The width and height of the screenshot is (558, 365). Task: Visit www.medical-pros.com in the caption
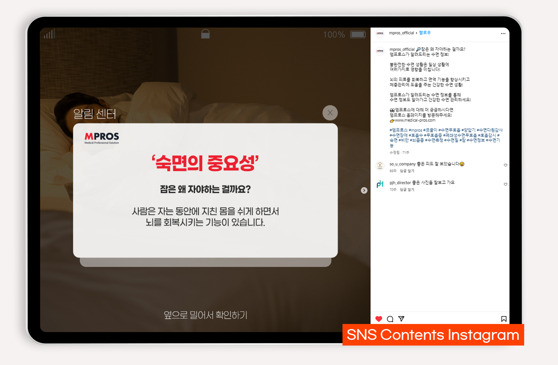(x=415, y=120)
